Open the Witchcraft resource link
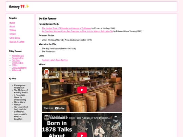 coord(16,70)
